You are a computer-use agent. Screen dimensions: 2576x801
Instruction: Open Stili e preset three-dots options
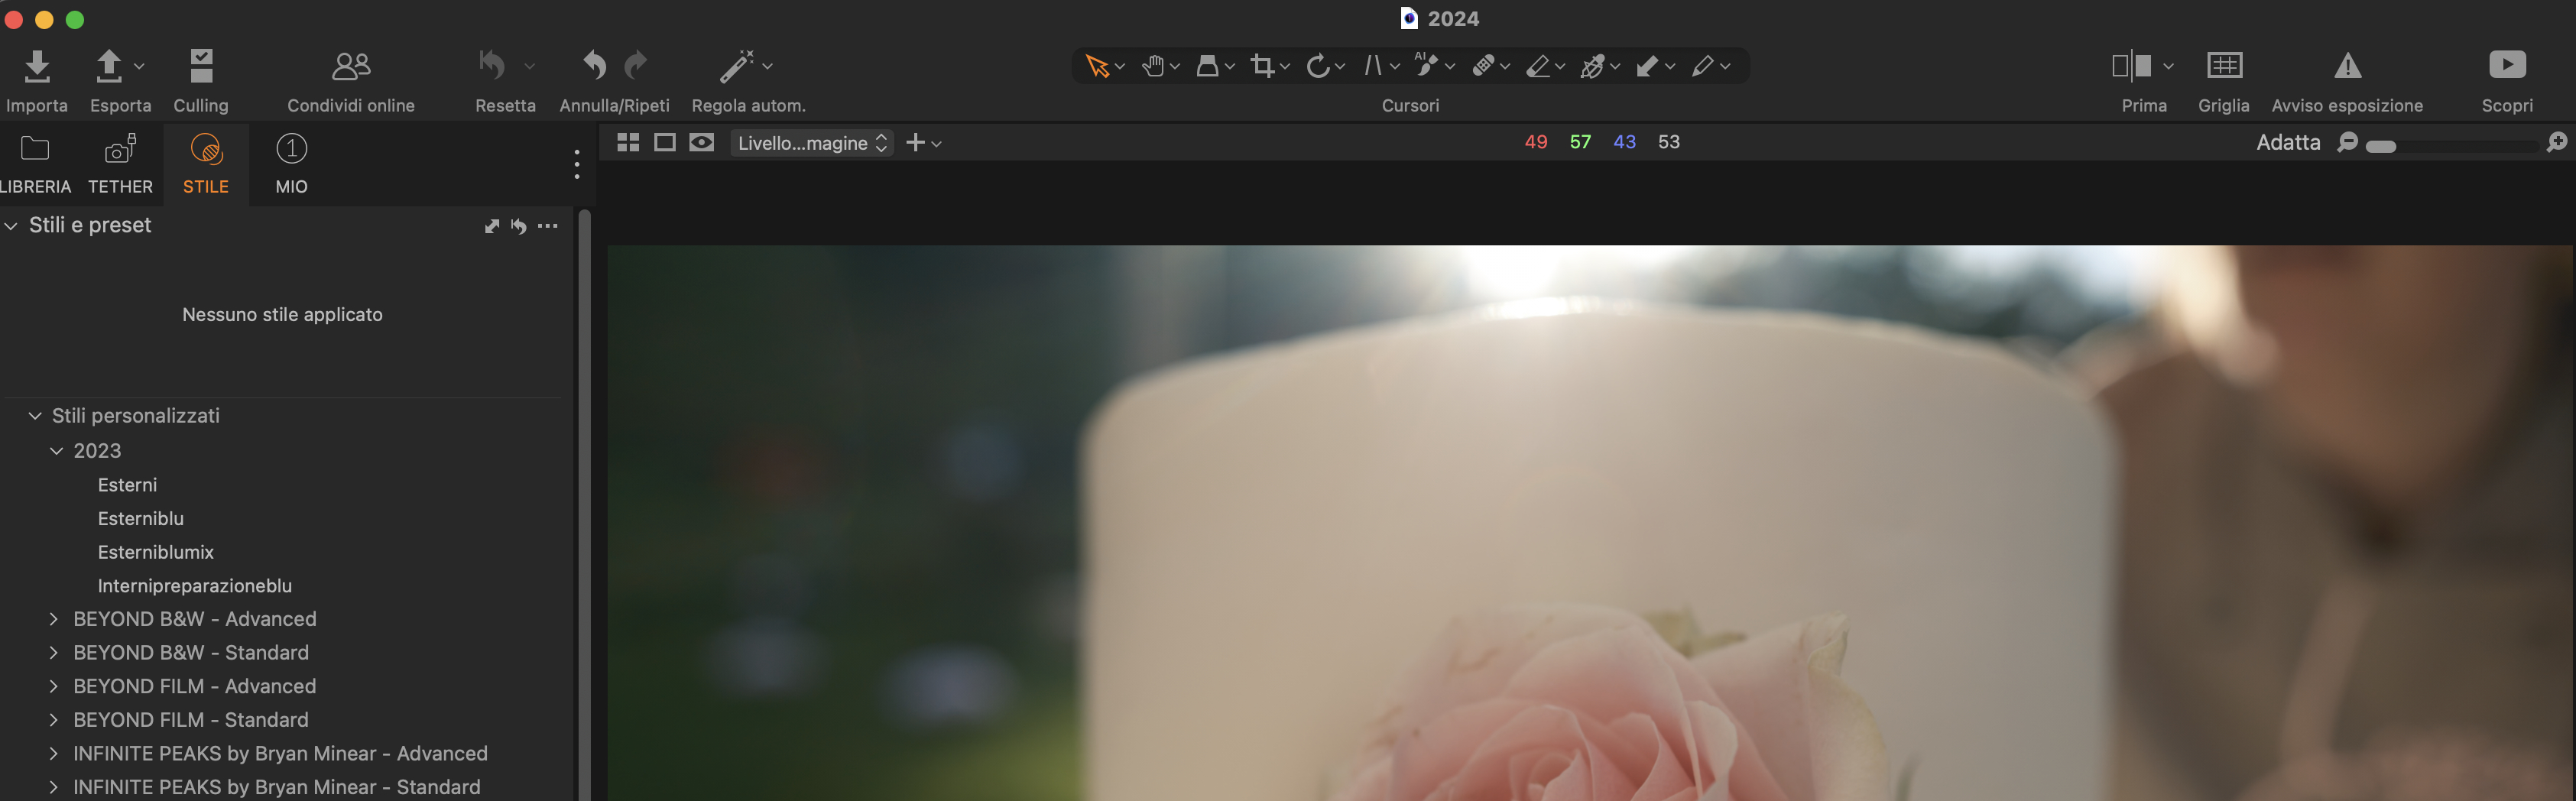tap(548, 226)
